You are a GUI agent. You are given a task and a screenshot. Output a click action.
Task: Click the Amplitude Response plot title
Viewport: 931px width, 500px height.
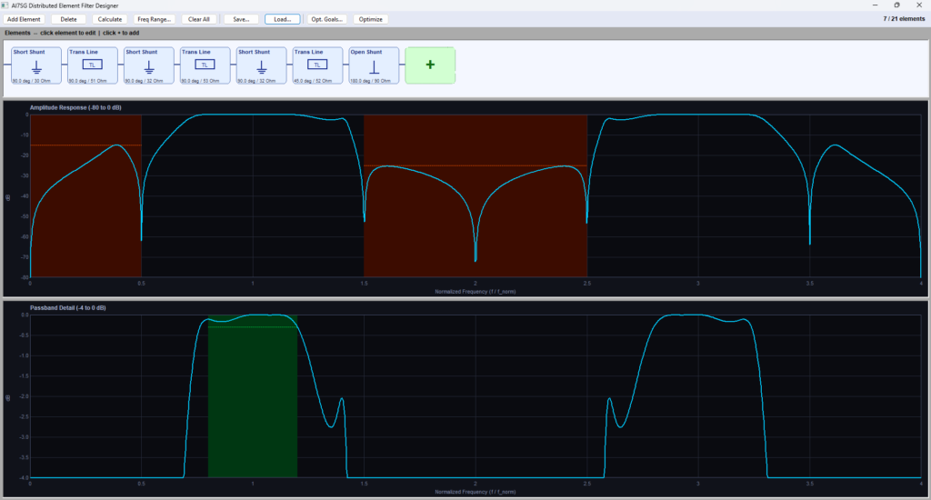click(75, 107)
